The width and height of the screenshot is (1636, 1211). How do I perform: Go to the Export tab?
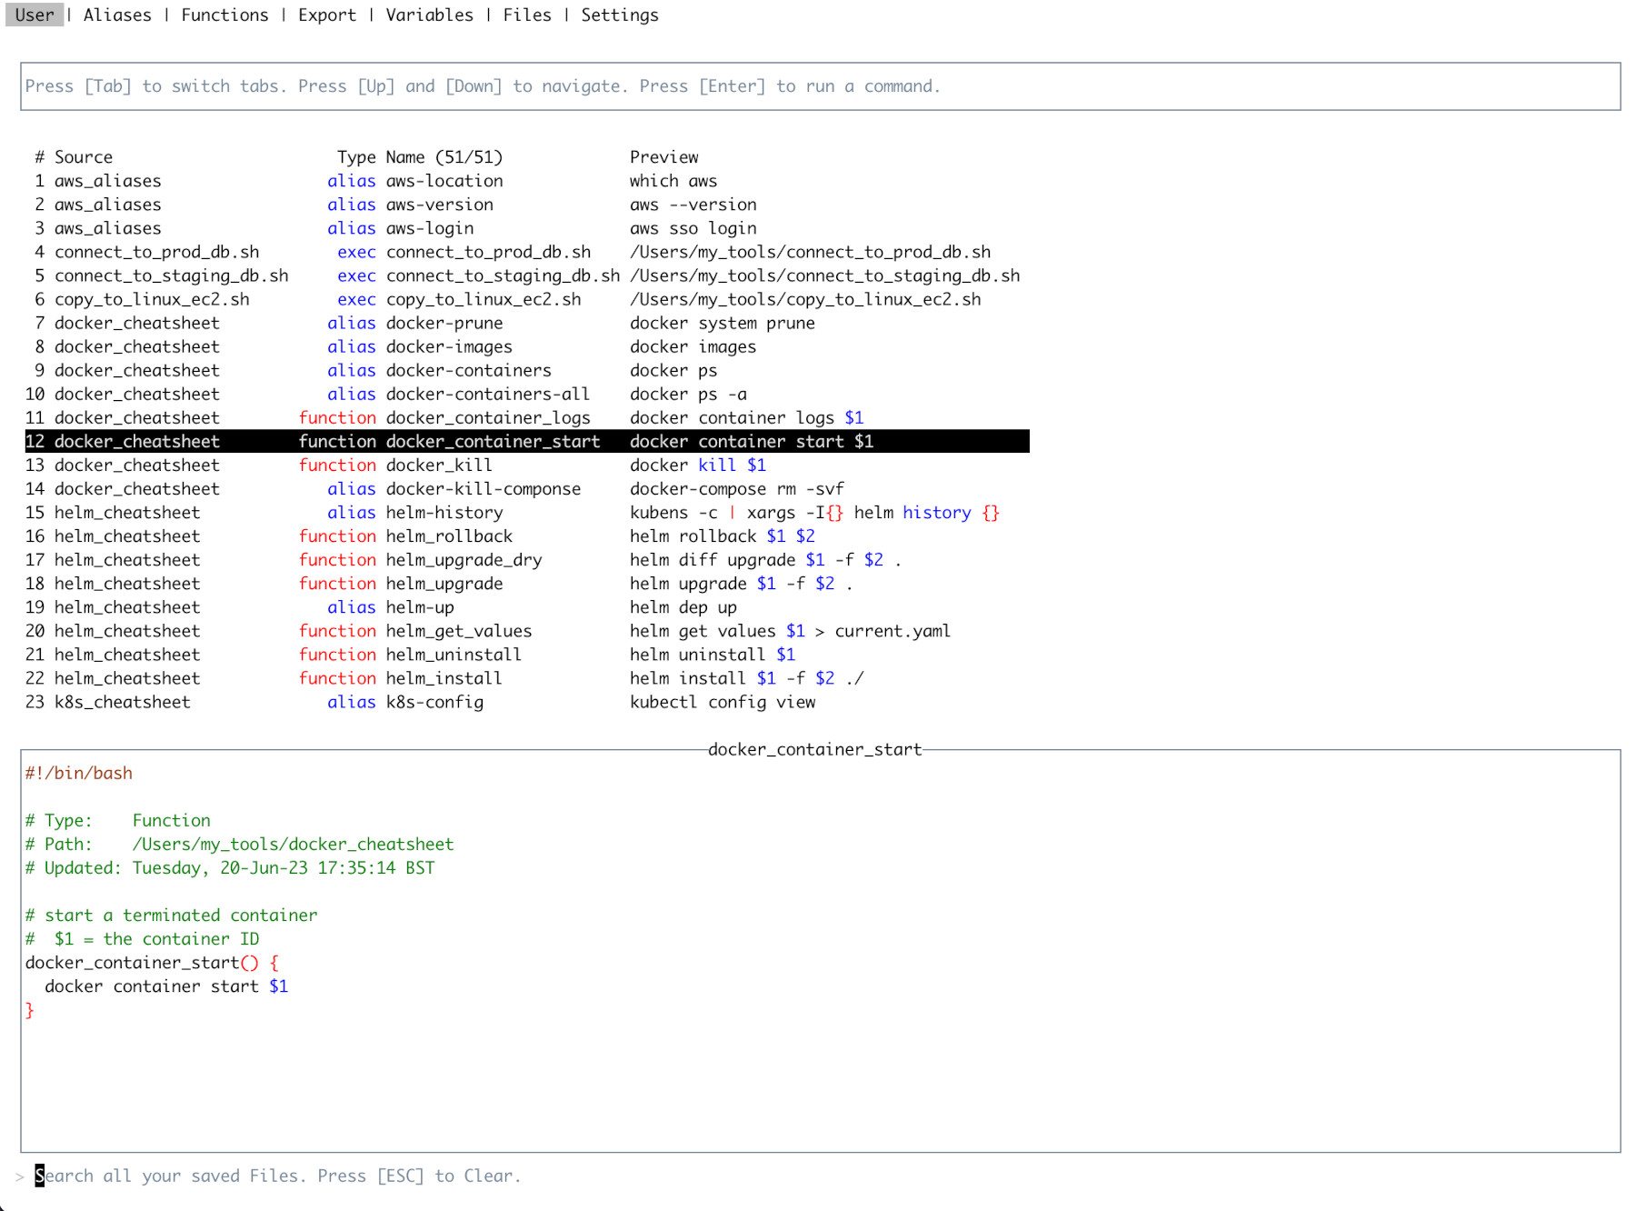pos(326,15)
